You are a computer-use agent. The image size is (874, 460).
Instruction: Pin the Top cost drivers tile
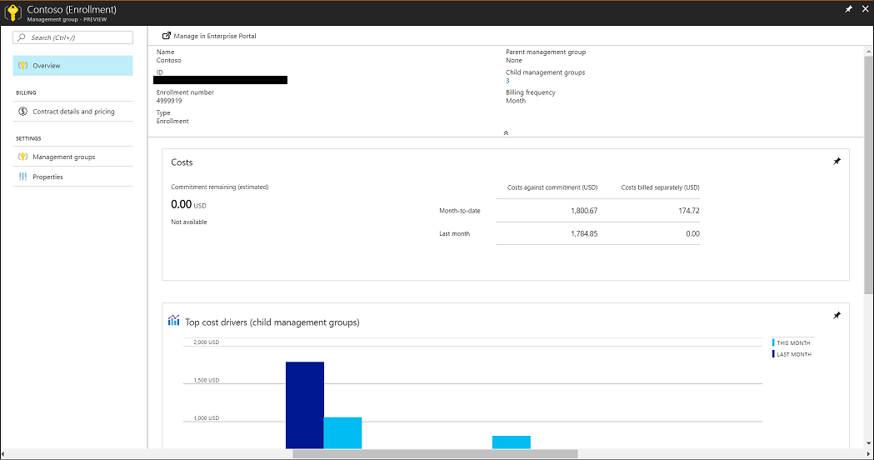(x=837, y=316)
